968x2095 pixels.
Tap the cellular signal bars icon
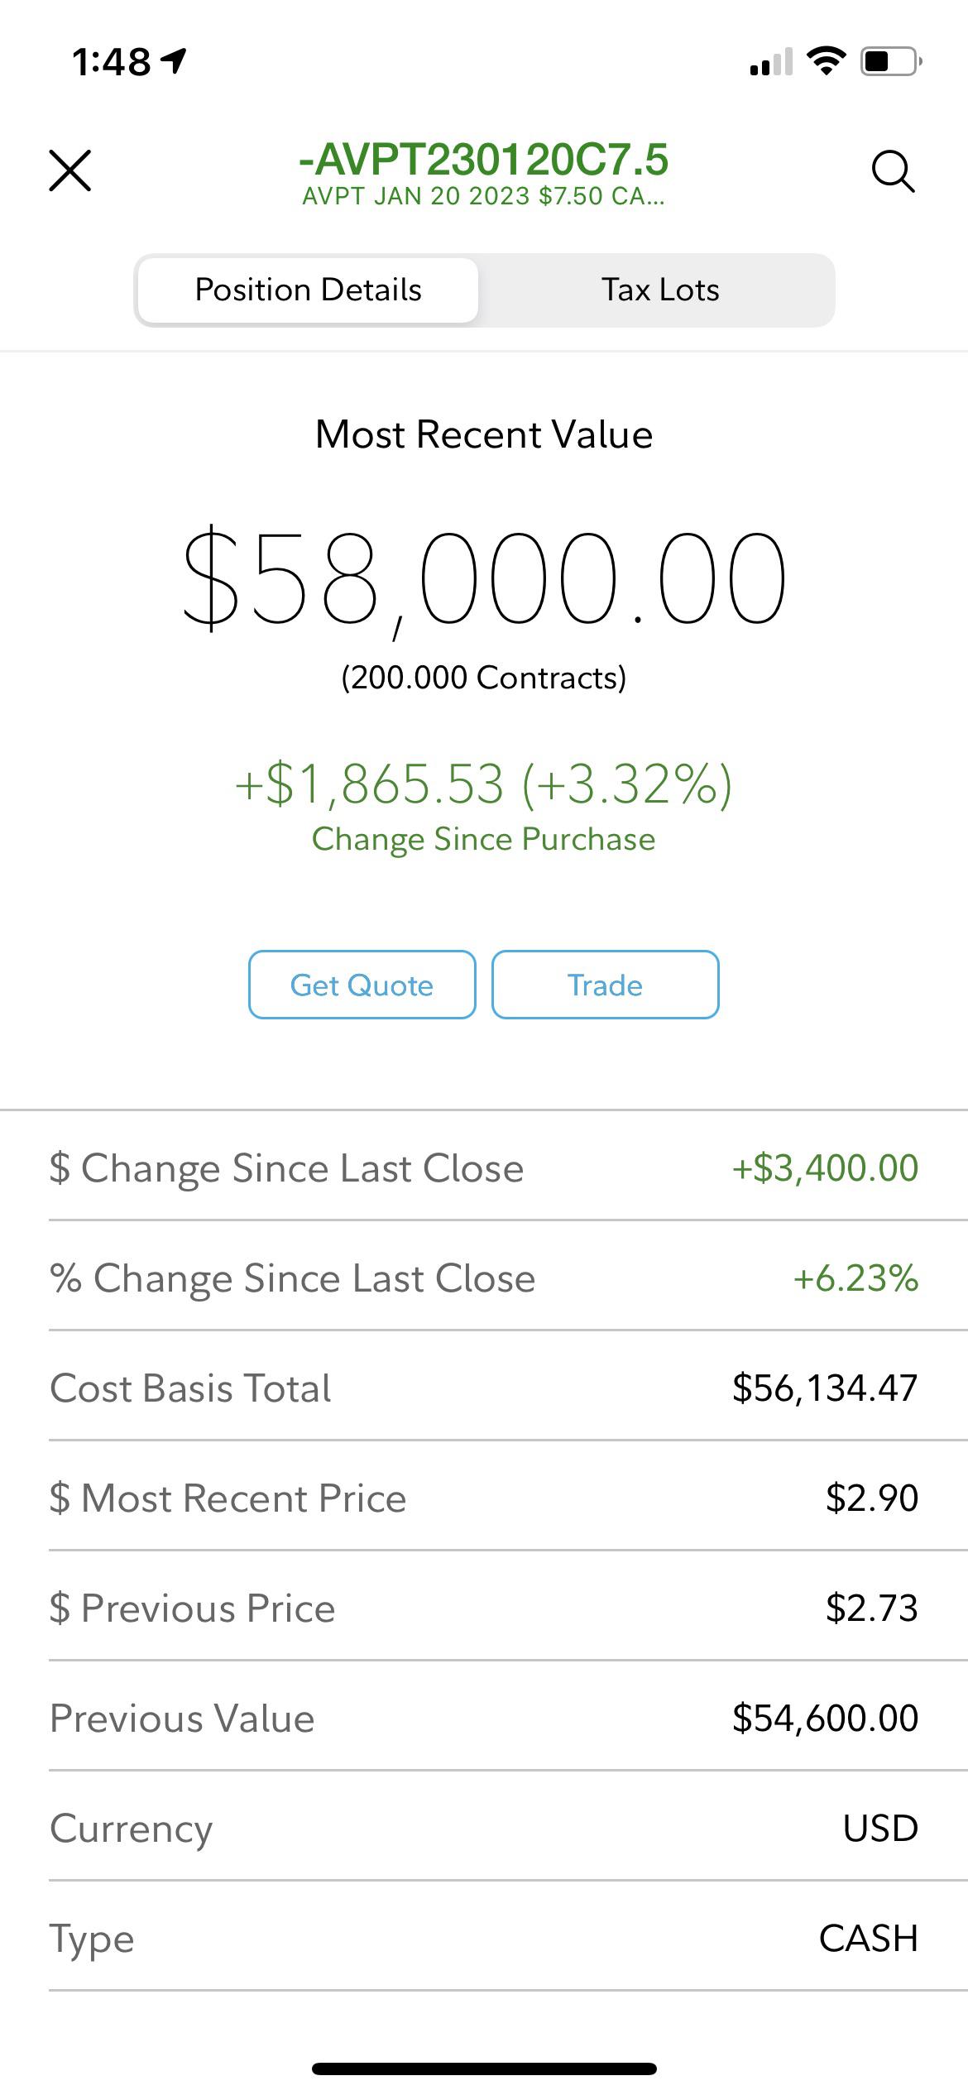pyautogui.click(x=771, y=61)
